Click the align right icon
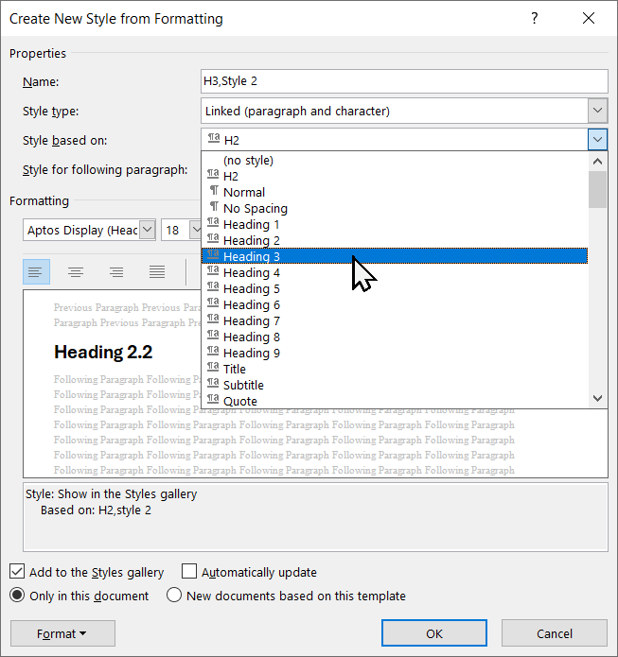 (x=116, y=272)
